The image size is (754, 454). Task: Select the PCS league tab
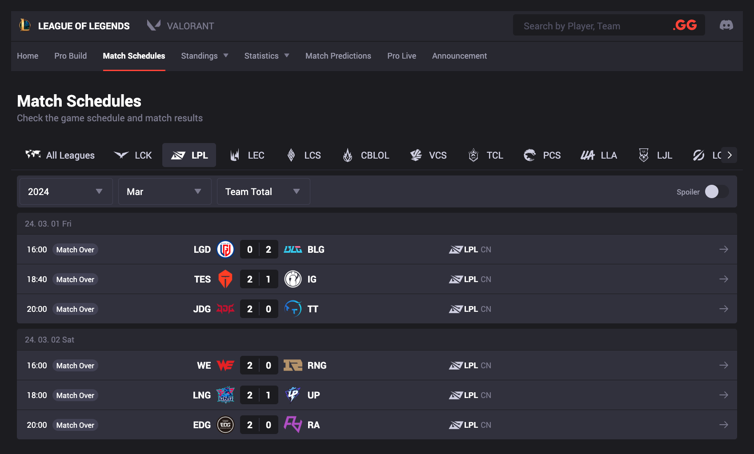pos(542,155)
